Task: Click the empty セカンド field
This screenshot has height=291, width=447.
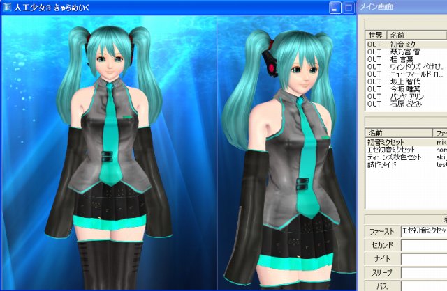Action: click(424, 245)
